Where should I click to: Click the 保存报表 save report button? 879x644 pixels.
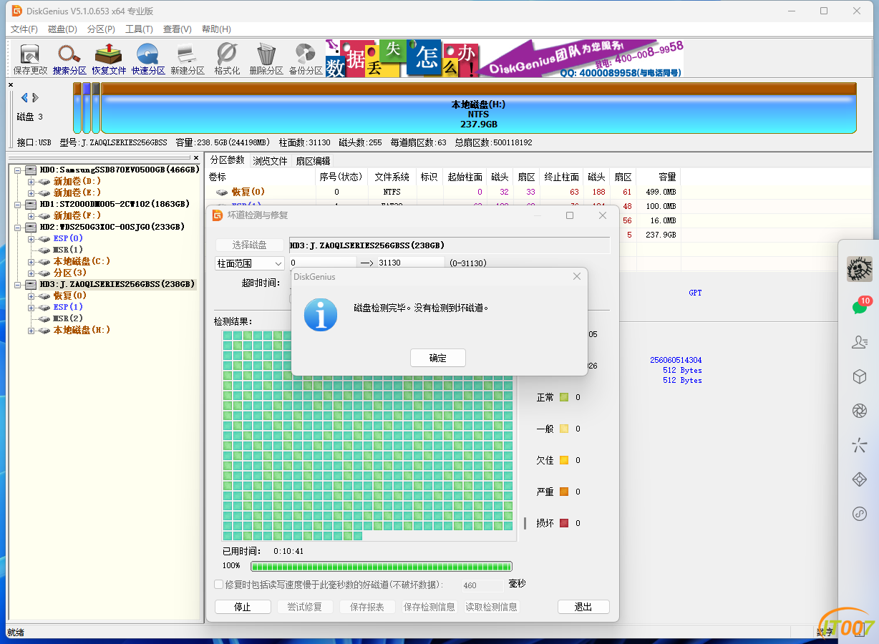[367, 606]
